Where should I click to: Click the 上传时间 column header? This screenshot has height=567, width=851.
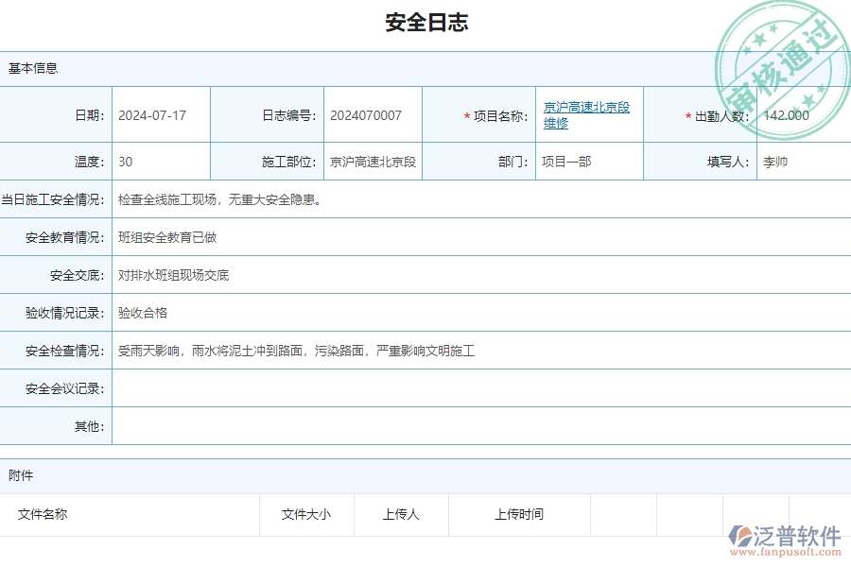point(518,514)
